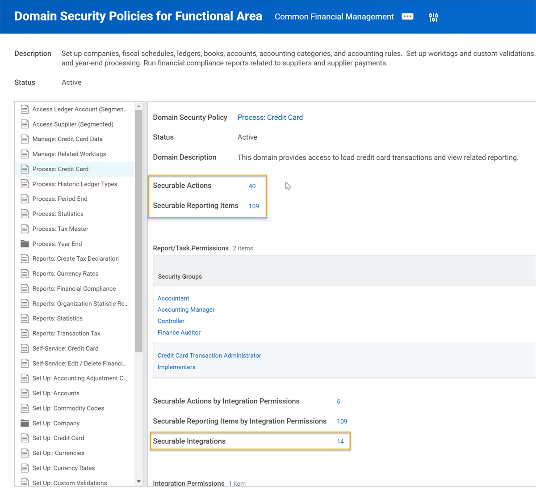View the 109 Securable Reporting Items
Screen dimensions: 536x504
point(254,206)
